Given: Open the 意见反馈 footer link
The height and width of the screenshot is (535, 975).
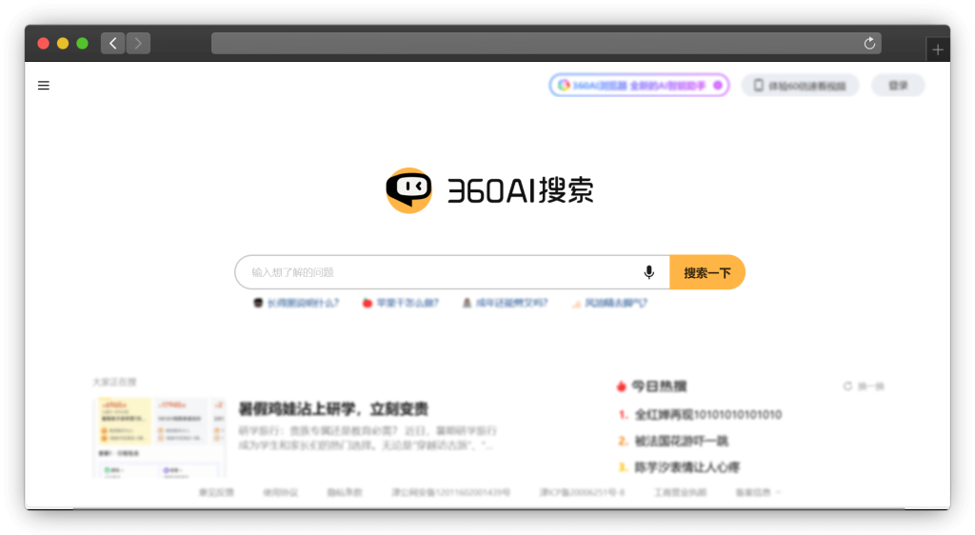Looking at the screenshot, I should tap(216, 492).
